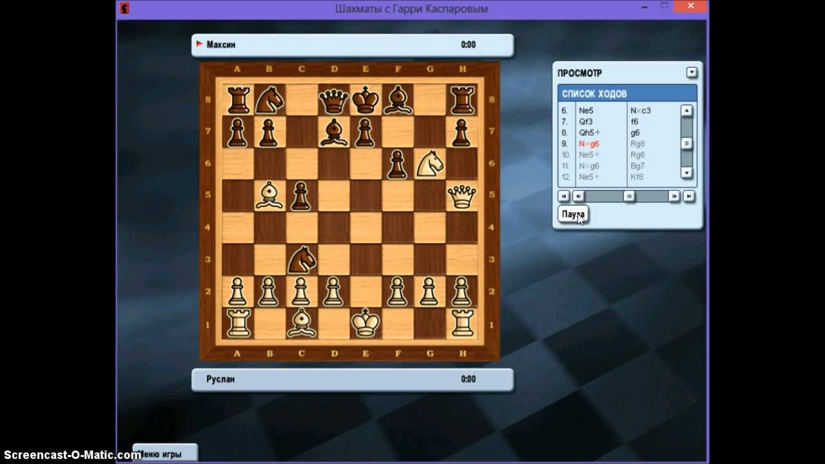The height and width of the screenshot is (464, 825).
Task: Step forward one move in replay
Action: pos(674,197)
